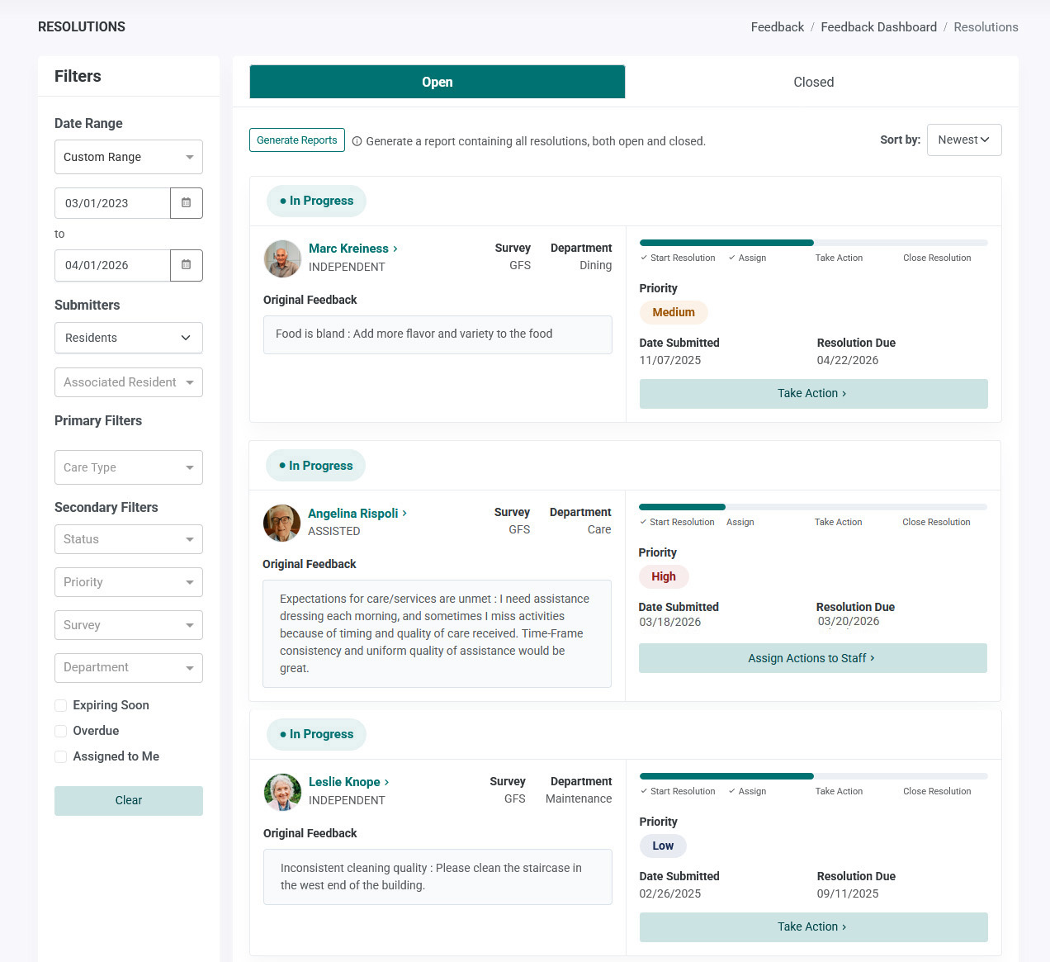Go to Feedback Dashboard breadcrumb
Screen dimensions: 1050x962
coord(878,27)
